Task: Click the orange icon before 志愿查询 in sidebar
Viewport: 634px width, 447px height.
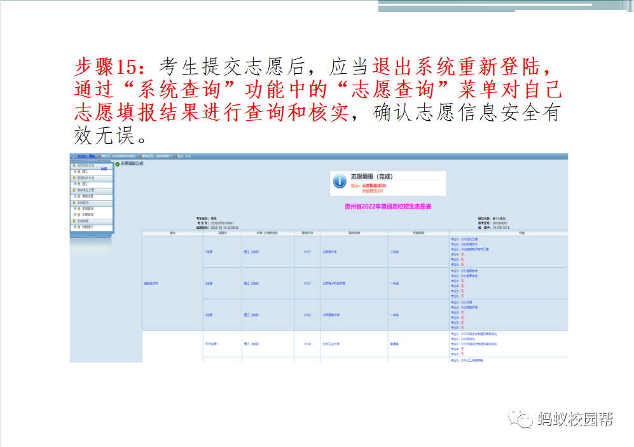Action: coord(79,215)
